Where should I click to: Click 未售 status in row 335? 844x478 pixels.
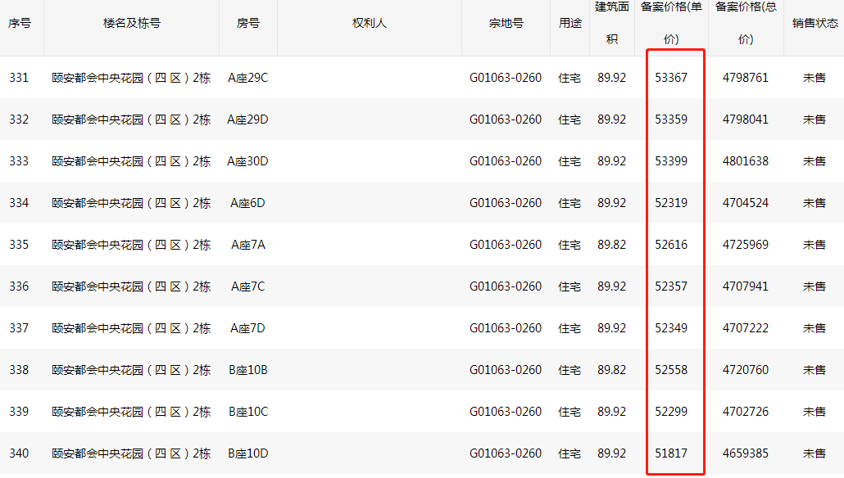point(815,245)
